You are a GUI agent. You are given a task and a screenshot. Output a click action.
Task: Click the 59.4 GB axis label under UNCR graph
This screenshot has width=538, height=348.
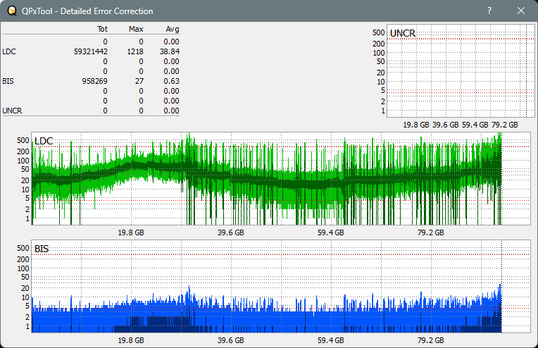coord(475,125)
